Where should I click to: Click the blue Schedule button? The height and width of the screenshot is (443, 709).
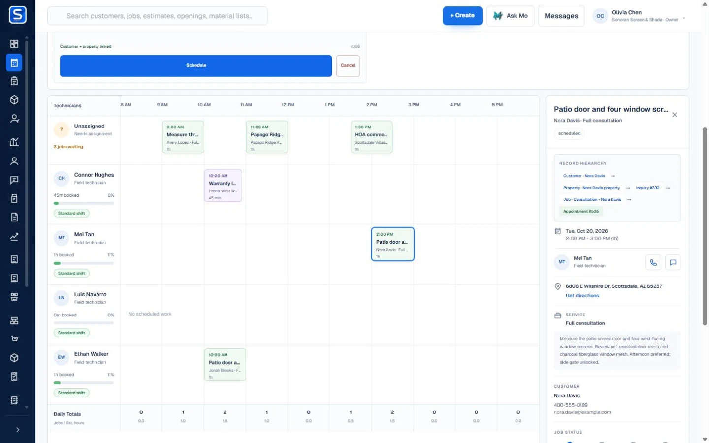click(196, 65)
